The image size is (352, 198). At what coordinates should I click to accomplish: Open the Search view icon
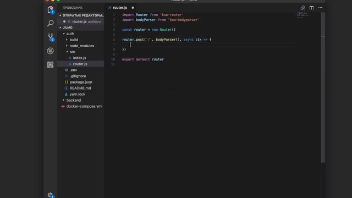click(50, 23)
